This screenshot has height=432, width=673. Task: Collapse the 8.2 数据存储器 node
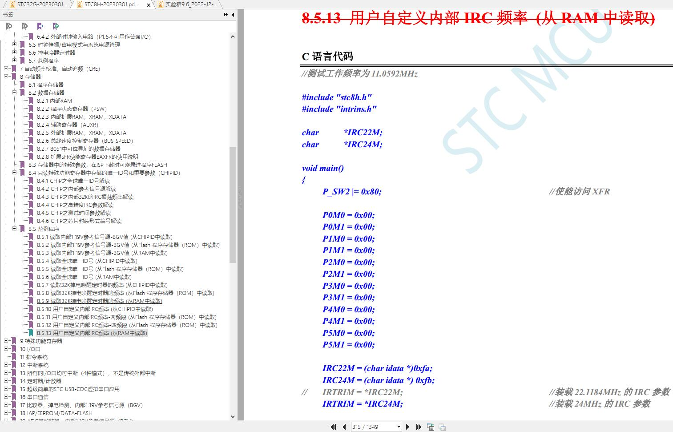[15, 93]
